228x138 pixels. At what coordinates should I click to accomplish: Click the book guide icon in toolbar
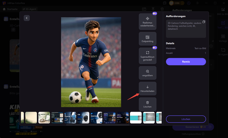pos(144,9)
